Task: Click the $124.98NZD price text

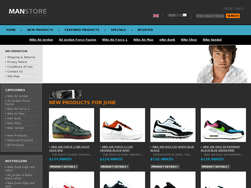Action: pyautogui.click(x=111, y=159)
